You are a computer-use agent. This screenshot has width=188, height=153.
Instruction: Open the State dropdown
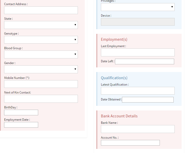[41, 25]
